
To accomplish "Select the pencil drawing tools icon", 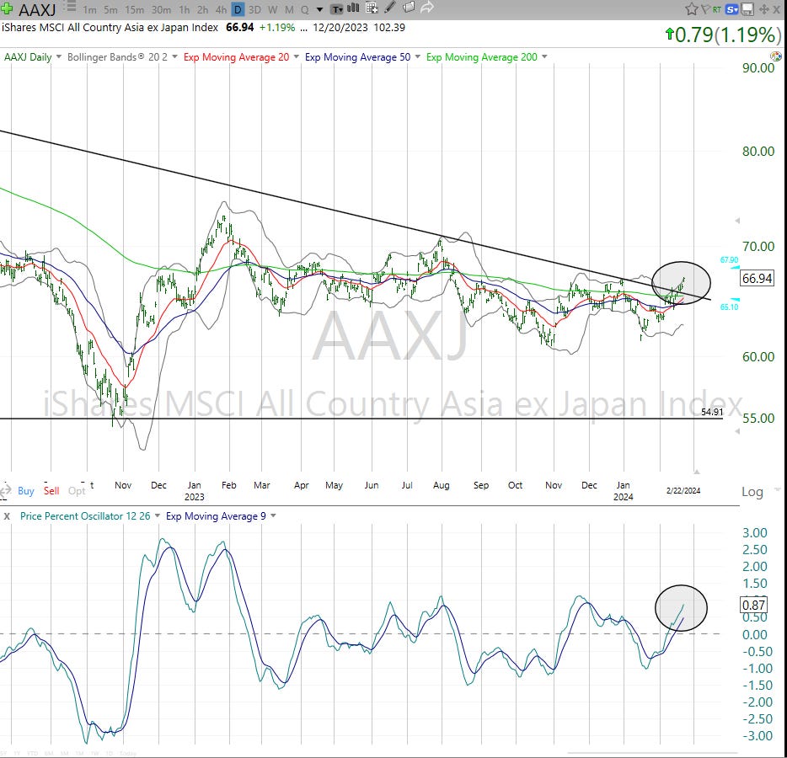I will coord(390,8).
